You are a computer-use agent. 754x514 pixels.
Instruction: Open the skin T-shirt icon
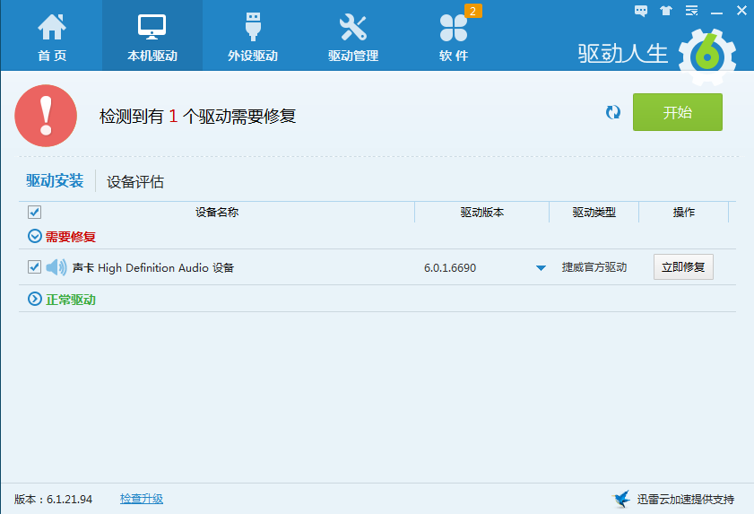[x=665, y=11]
